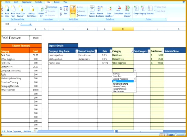Open the Connections command

coord(51,7)
